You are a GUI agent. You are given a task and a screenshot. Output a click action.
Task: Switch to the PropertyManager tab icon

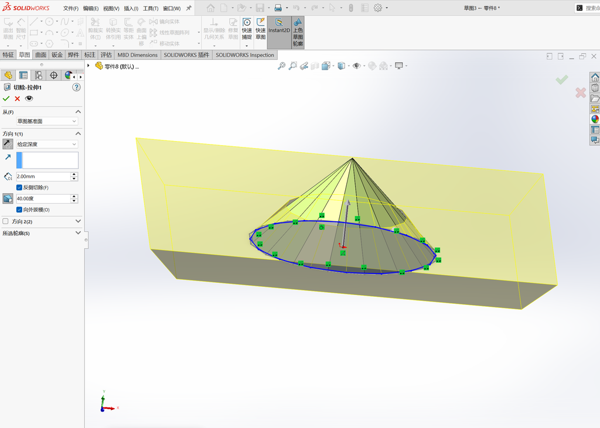click(23, 76)
